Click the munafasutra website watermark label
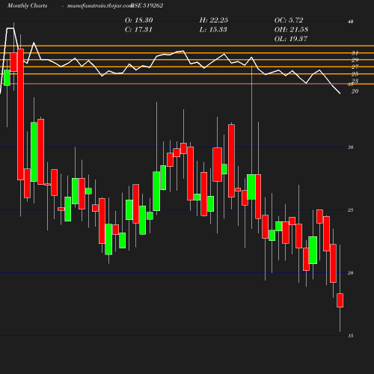 99,5
